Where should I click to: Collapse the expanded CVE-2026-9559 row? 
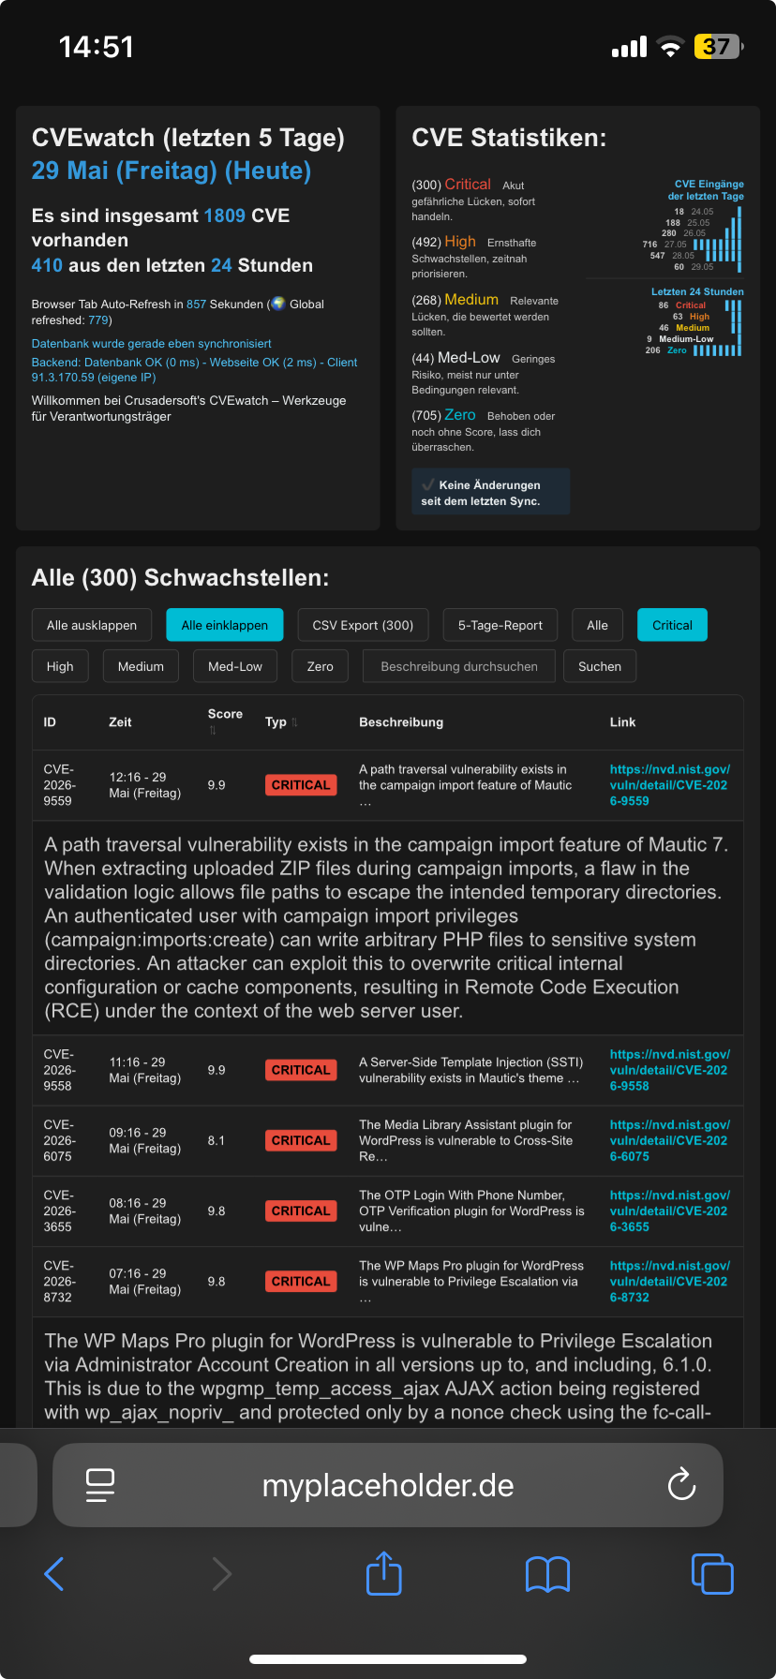tap(388, 785)
